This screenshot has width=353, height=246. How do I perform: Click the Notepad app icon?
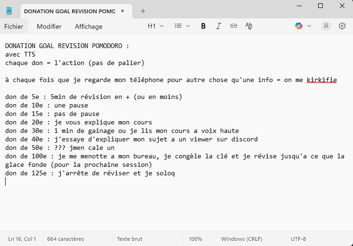pos(9,10)
